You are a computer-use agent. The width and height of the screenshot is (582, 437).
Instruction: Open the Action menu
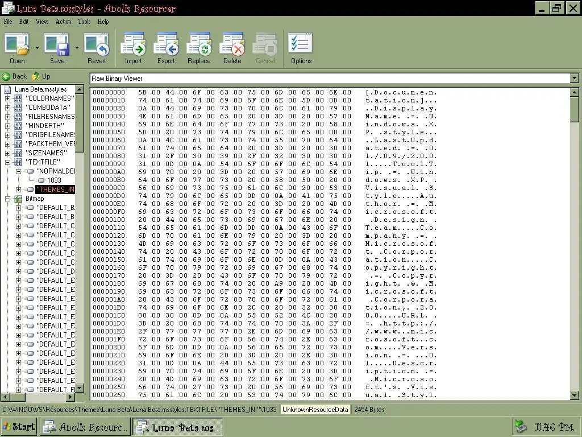(64, 22)
